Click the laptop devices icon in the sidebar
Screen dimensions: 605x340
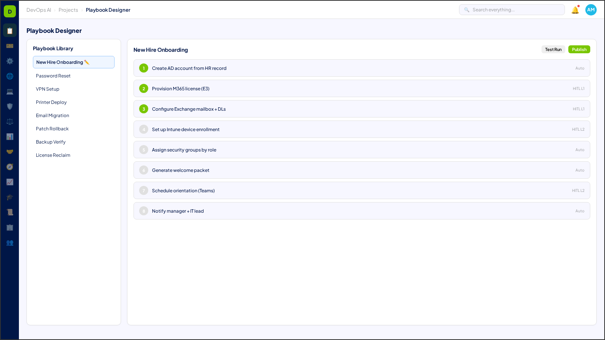[10, 91]
